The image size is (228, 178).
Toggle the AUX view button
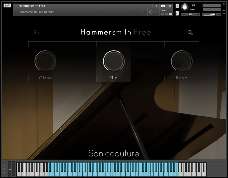224,10
